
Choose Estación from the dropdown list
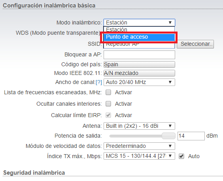pos(139,30)
